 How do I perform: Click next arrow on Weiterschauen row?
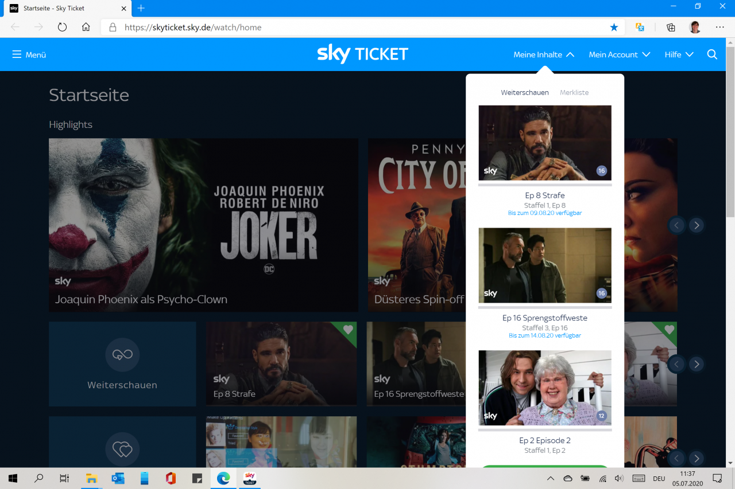697,364
